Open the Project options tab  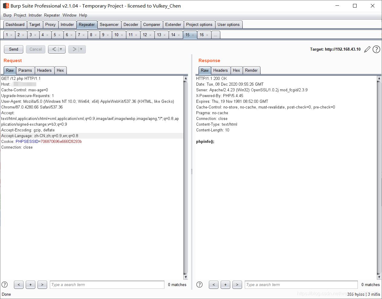tap(199, 25)
